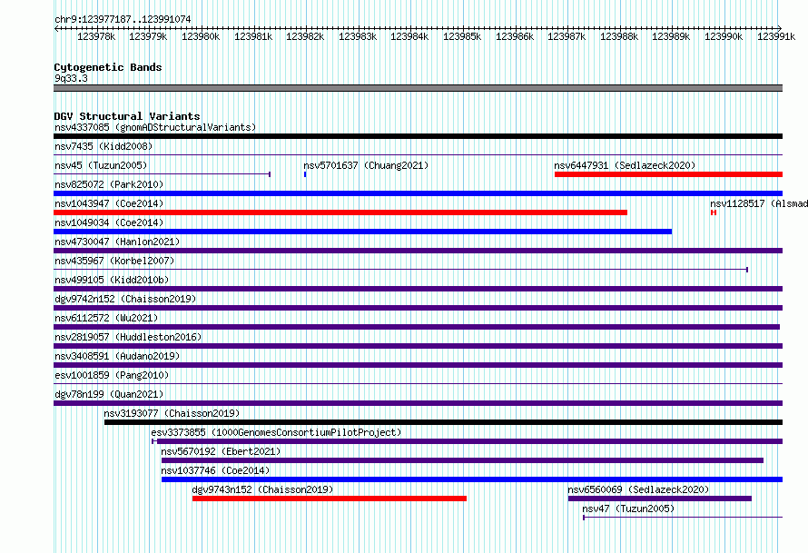Select the nsv435967 (Korbel2007) label

114,261
